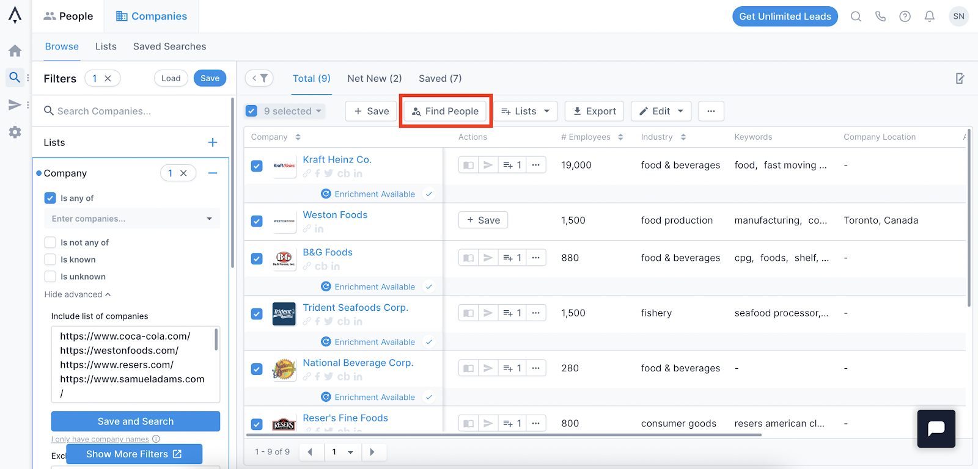978x469 pixels.
Task: Click the Export button
Action: (595, 111)
